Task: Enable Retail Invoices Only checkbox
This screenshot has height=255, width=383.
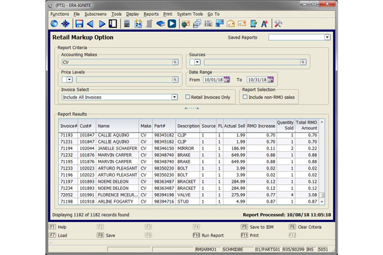Action: [187, 97]
